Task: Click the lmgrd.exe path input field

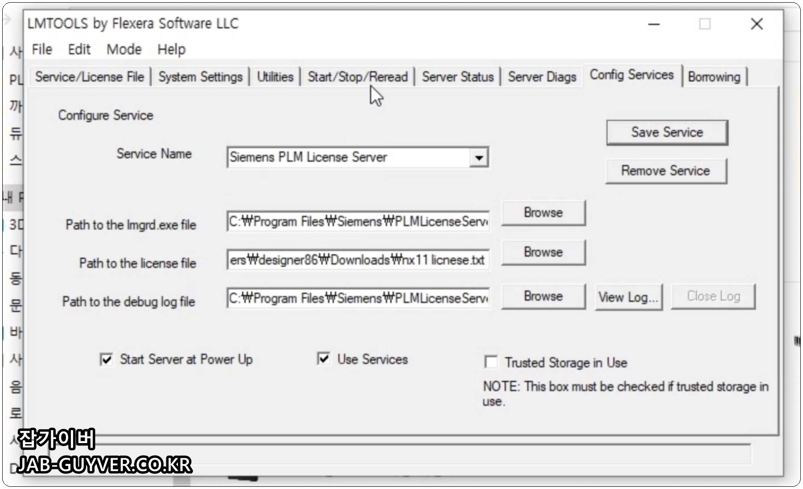Action: coord(358,221)
